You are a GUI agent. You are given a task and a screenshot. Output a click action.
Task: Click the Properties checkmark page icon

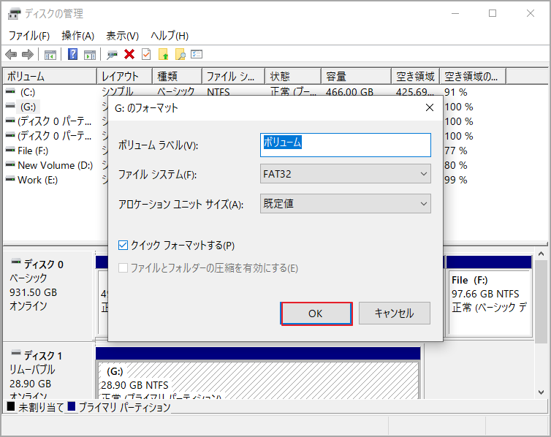tap(146, 54)
